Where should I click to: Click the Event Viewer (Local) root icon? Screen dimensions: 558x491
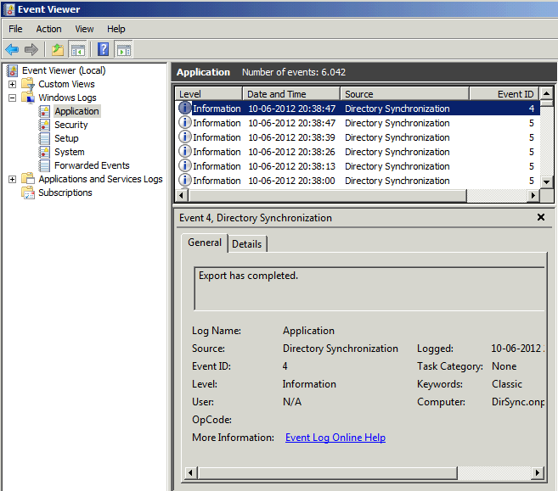point(13,70)
